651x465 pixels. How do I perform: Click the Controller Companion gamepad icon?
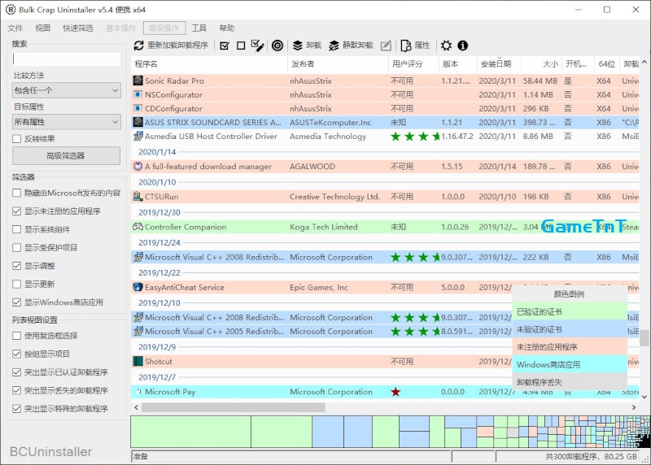click(x=138, y=227)
